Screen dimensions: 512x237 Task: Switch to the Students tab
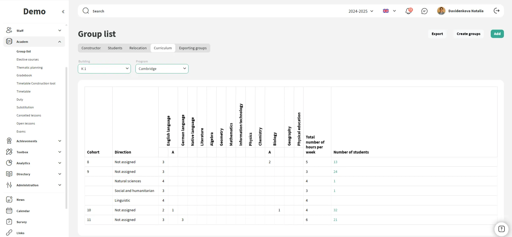(115, 48)
